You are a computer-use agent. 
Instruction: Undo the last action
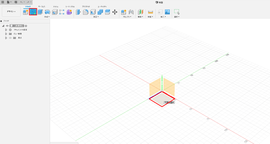(21, 2)
